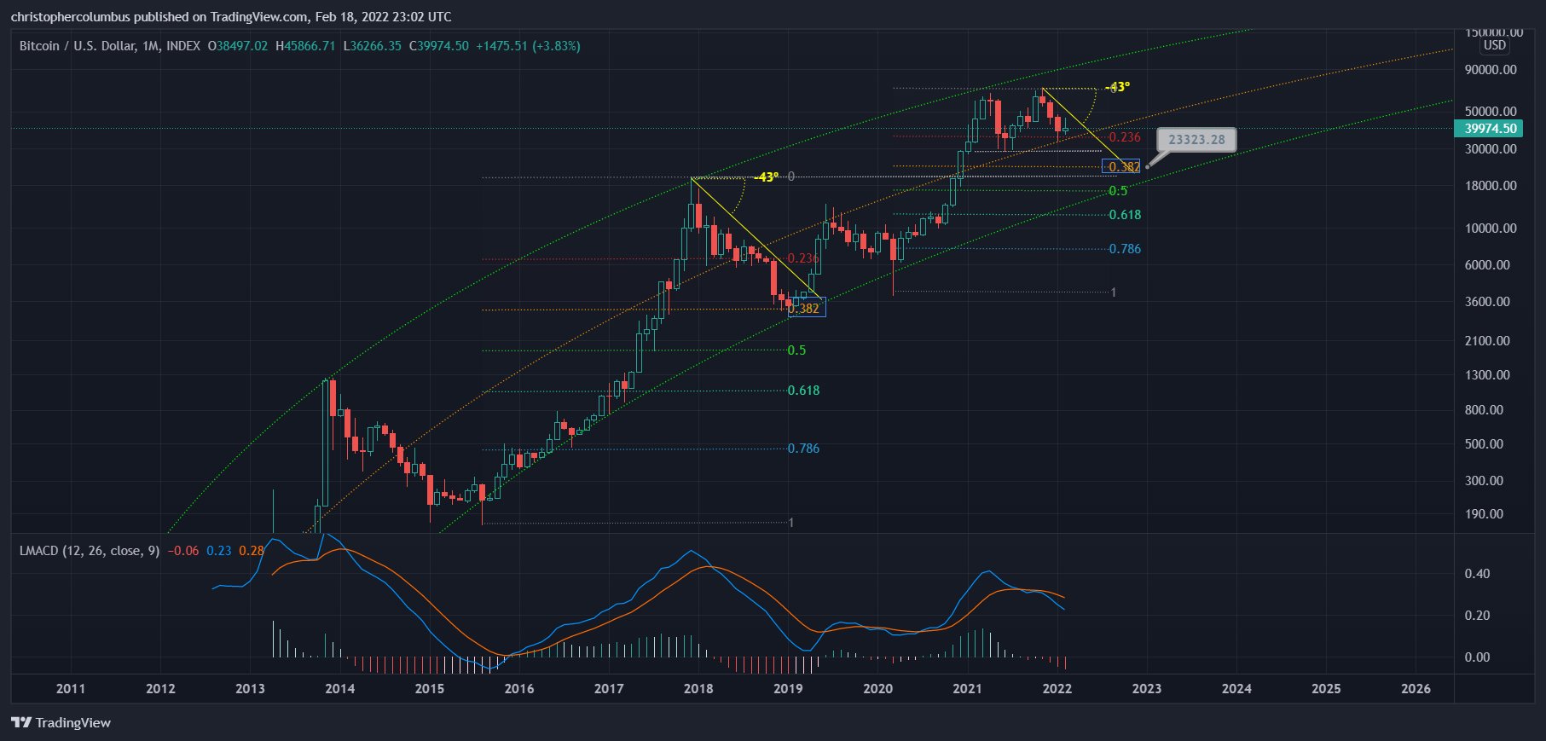Viewport: 1546px width, 741px height.
Task: Click the 2014 year label on time axis
Action: point(339,689)
